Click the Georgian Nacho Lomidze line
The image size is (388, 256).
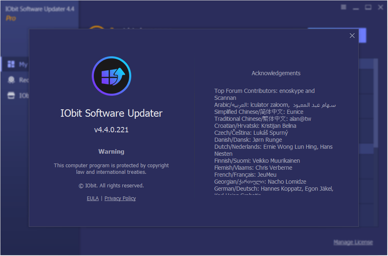260,182
